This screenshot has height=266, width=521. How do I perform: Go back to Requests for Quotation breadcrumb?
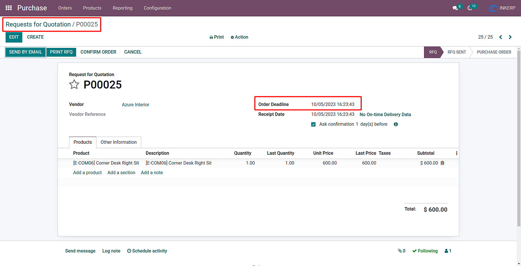click(x=38, y=24)
